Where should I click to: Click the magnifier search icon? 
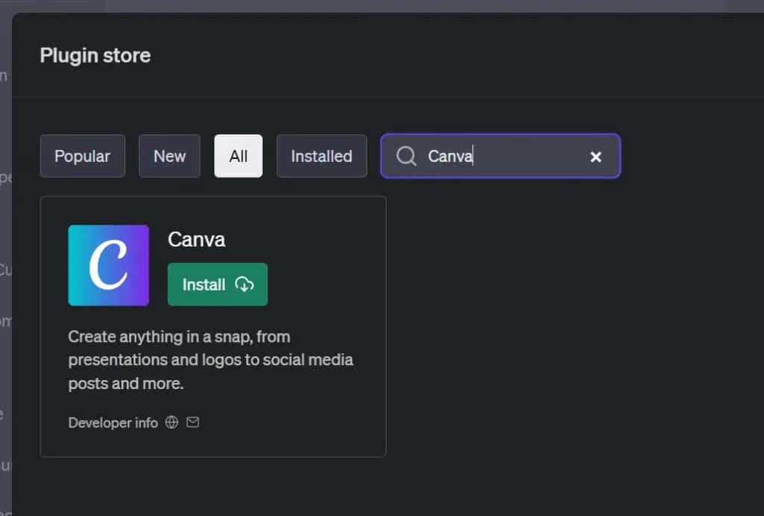[406, 156]
